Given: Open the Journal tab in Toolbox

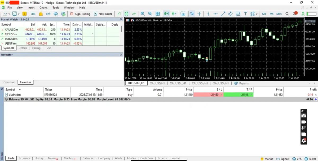Looking at the screenshot, I should (176, 158).
